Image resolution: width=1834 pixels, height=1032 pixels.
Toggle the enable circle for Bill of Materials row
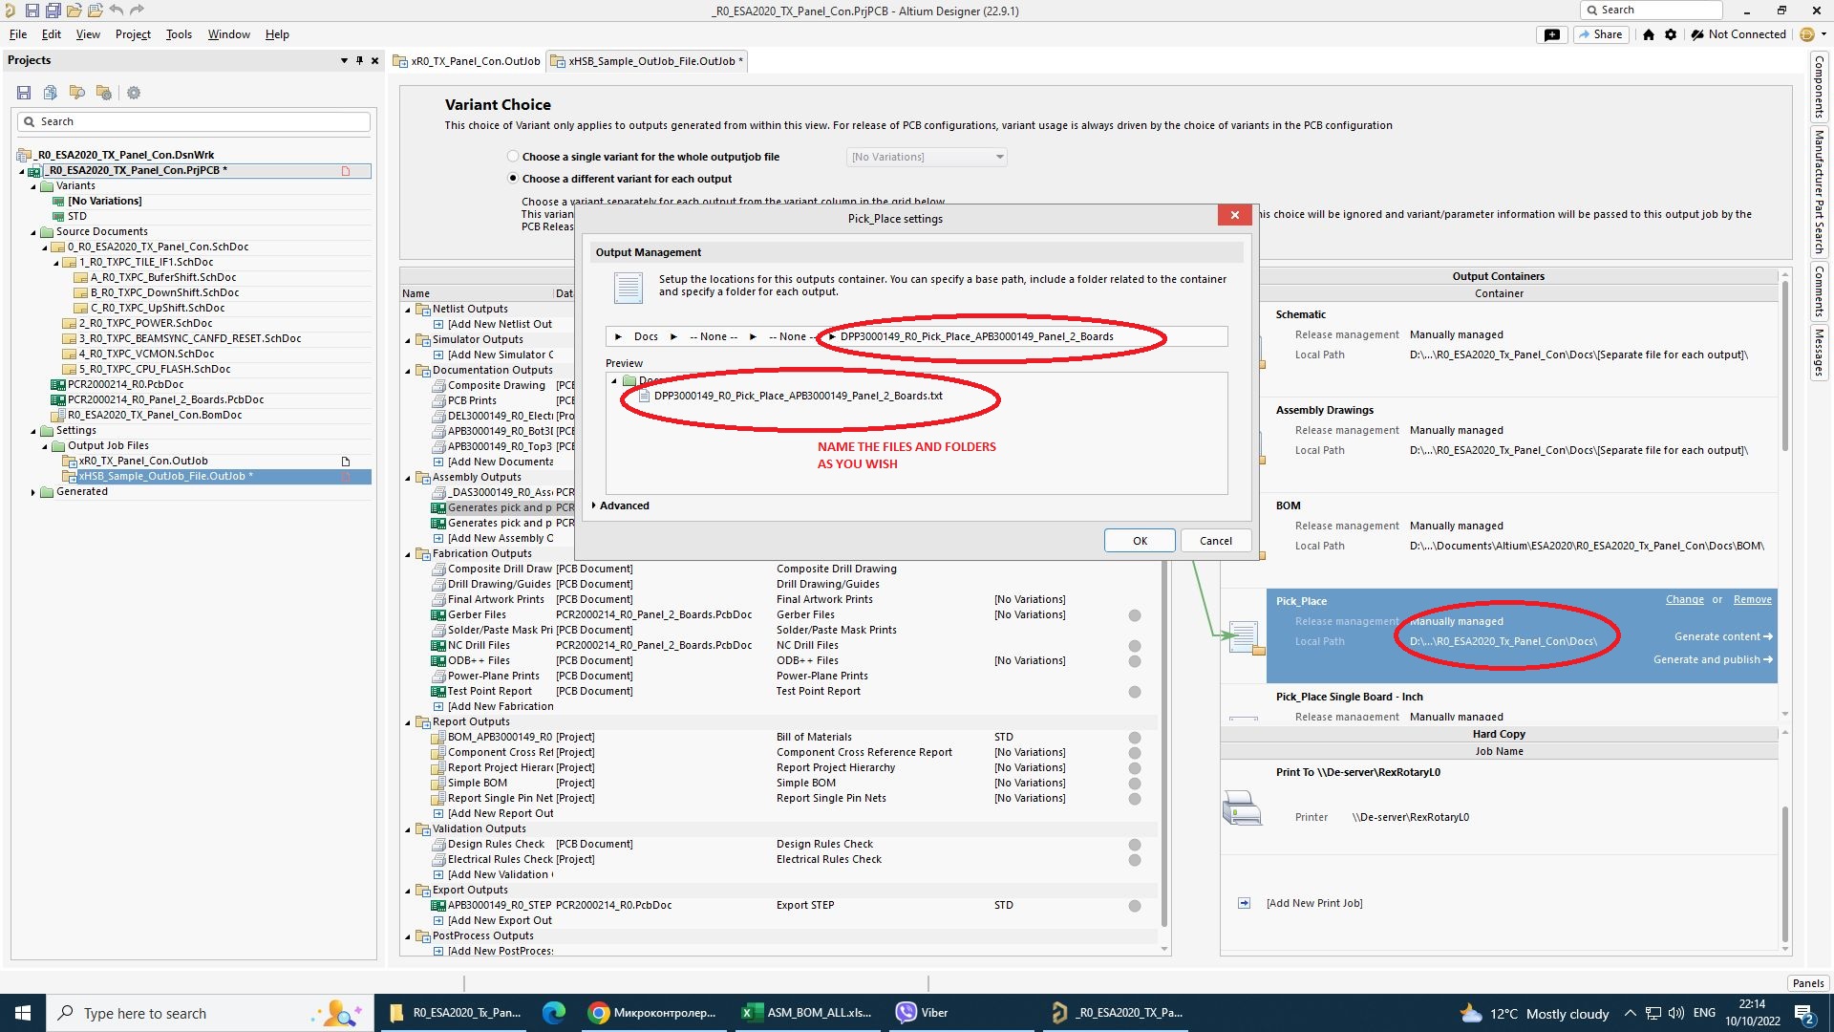1135,738
